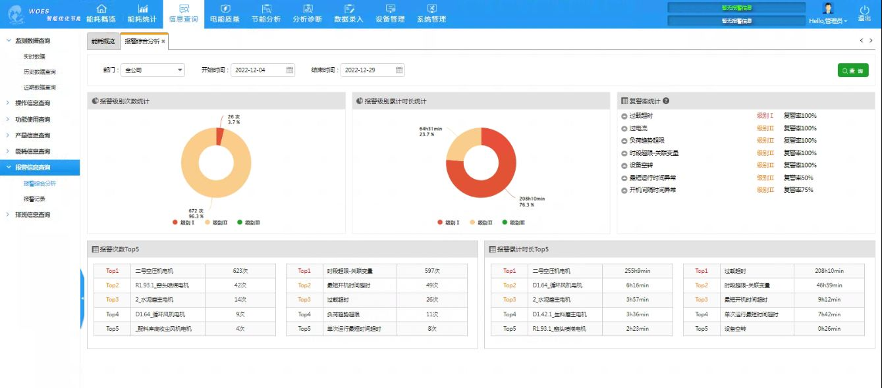The image size is (882, 388).
Task: Open the 能耗概览 home icon in top navigation
Action: (101, 9)
